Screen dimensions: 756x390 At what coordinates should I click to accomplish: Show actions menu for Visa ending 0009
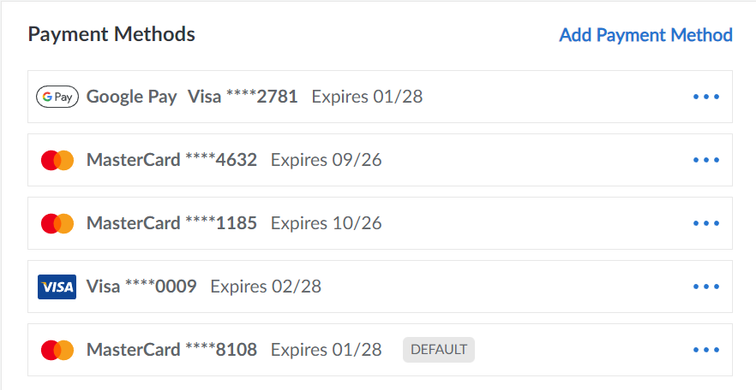tap(705, 287)
